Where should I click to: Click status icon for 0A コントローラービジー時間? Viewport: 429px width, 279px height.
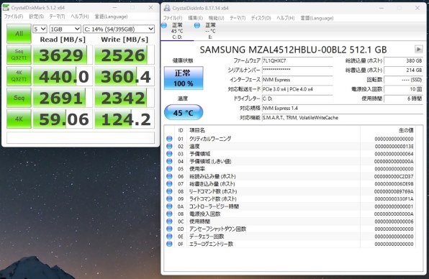pyautogui.click(x=169, y=206)
